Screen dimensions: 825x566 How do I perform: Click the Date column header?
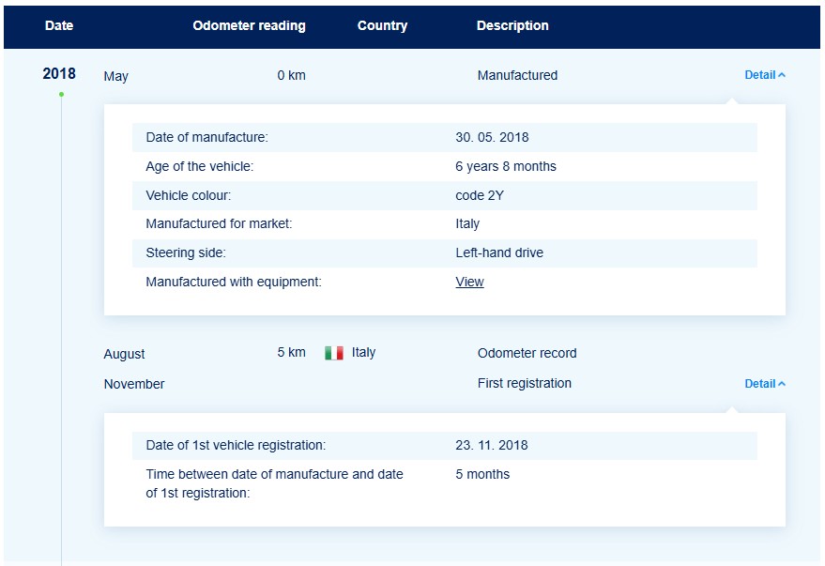59,25
